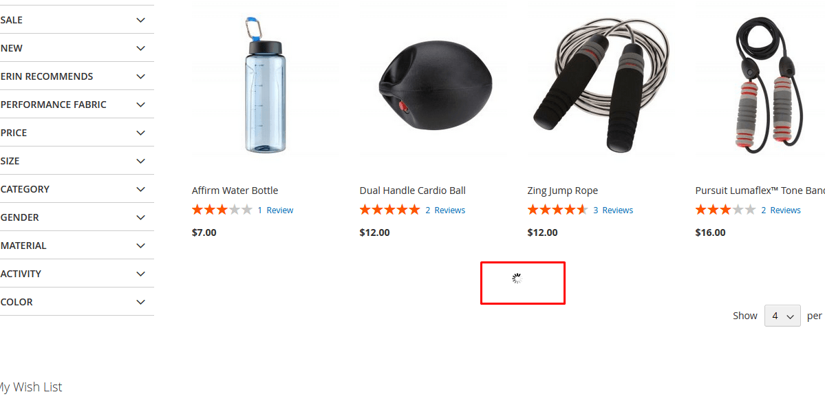Expand the SIZE filter chevron
Viewport: 825px width, 412px height.
click(140, 161)
